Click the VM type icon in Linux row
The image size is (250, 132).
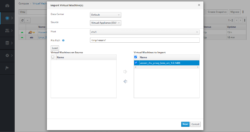(32, 37)
